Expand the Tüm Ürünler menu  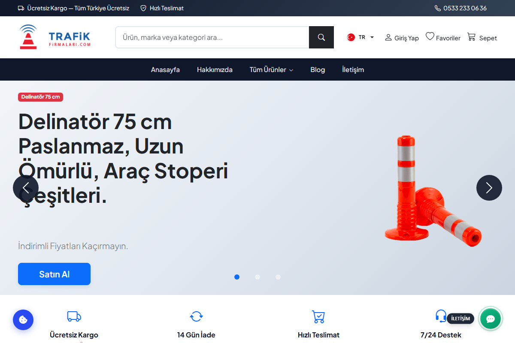(x=271, y=69)
